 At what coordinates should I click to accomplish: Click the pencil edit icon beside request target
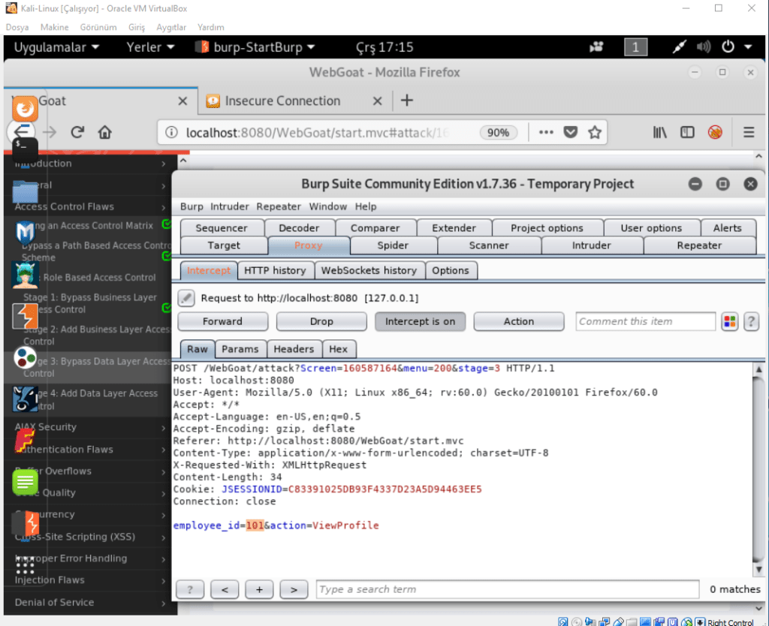[186, 298]
